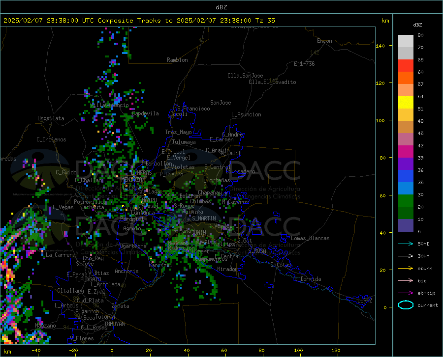Viewport: 443px width, 357px height.
Task: Click the Uspallata map label
Action: 51,118
